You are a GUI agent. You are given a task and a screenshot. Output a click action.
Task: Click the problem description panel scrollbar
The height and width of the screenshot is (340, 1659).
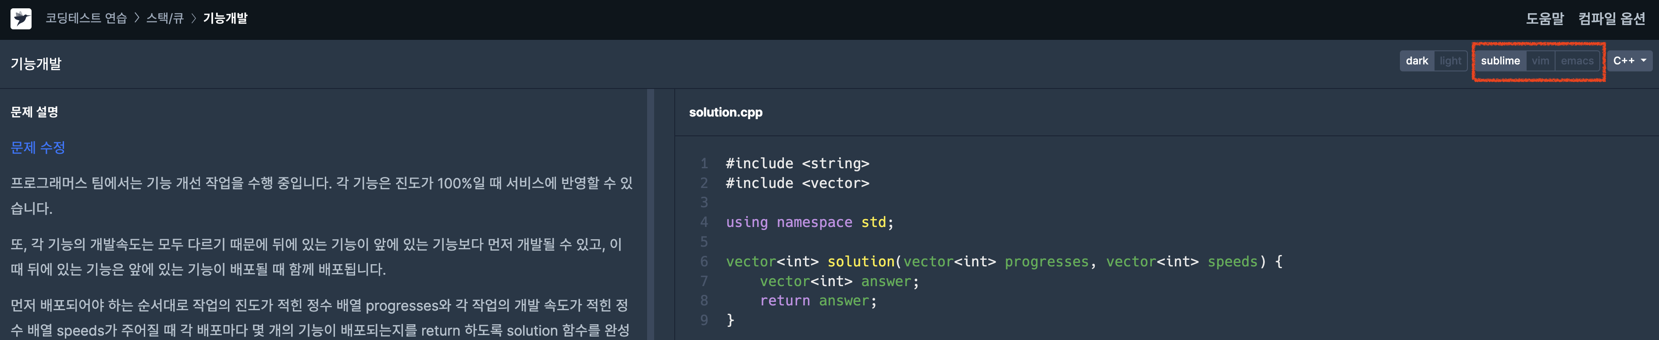pyautogui.click(x=651, y=212)
